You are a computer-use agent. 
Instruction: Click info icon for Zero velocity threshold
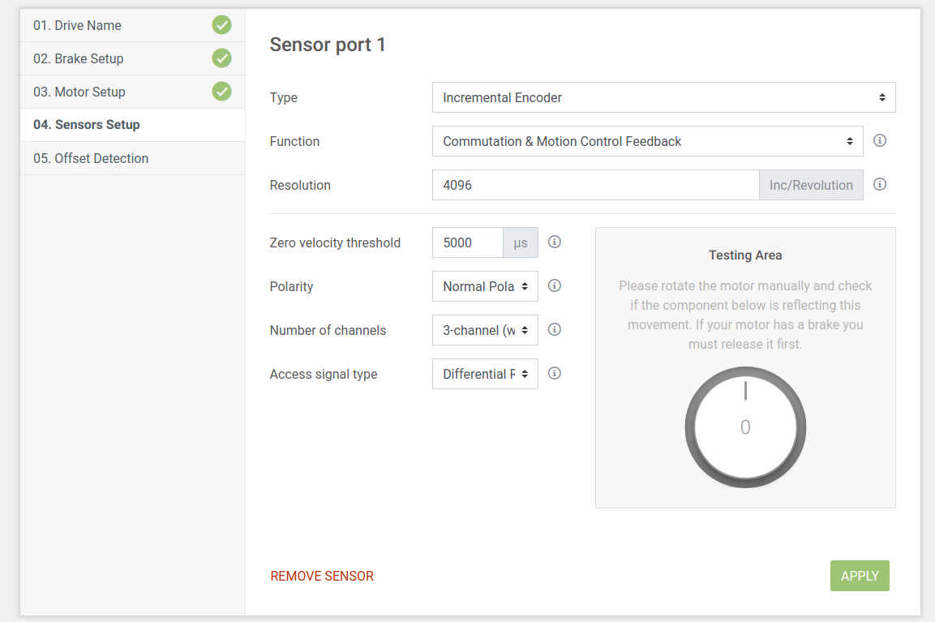[x=555, y=242]
